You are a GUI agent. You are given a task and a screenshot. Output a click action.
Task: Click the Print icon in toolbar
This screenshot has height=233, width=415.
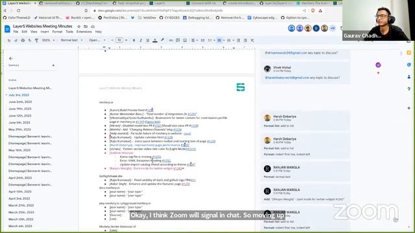[x=23, y=40]
